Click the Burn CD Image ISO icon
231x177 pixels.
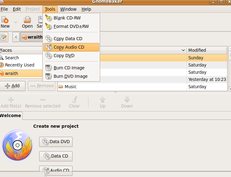pos(48,68)
